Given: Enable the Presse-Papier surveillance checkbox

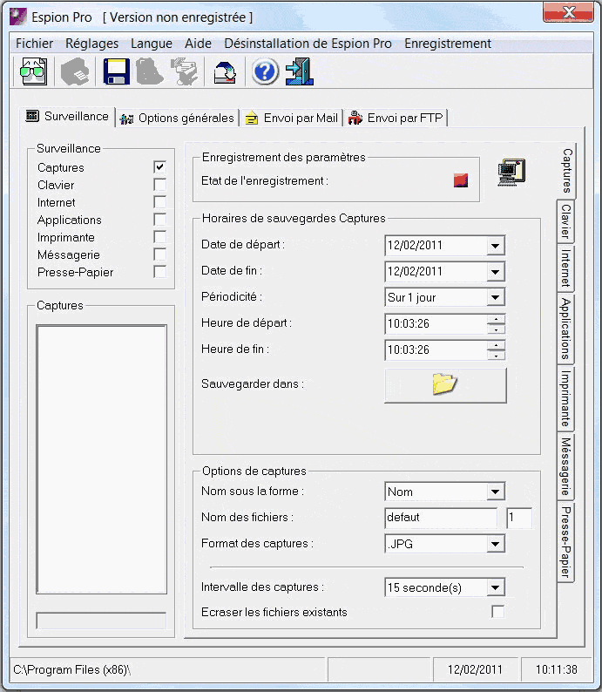Looking at the screenshot, I should (159, 272).
